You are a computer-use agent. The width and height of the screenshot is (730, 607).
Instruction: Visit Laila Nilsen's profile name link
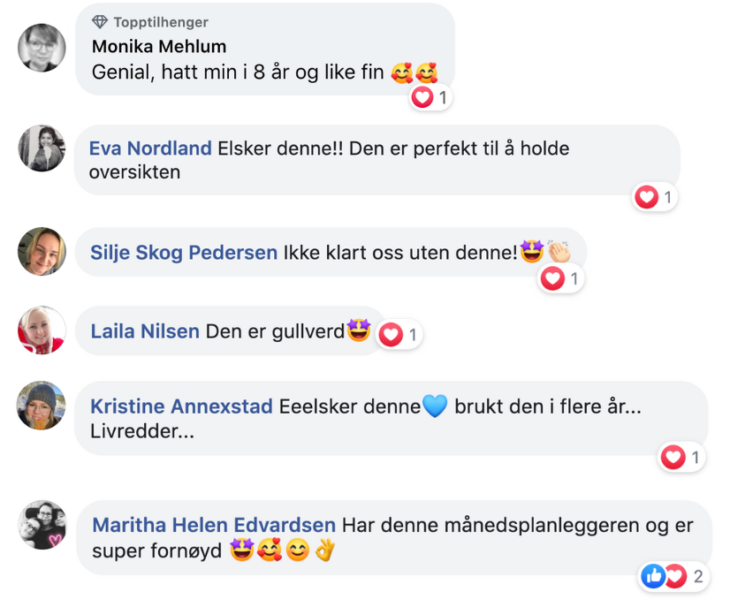145,332
